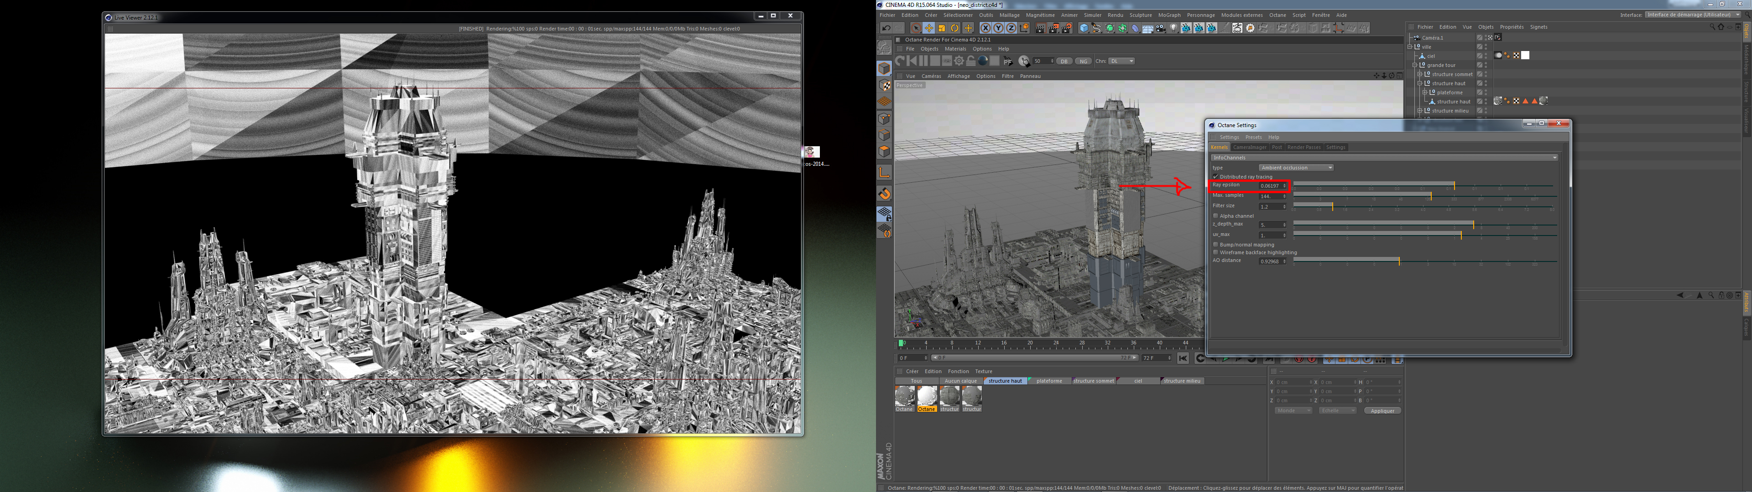Click the AO distance slider handle
Image resolution: width=1752 pixels, height=492 pixels.
[1399, 261]
